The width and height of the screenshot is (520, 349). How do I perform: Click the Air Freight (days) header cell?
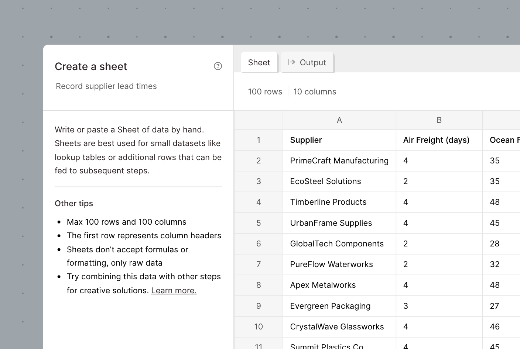[x=439, y=140]
